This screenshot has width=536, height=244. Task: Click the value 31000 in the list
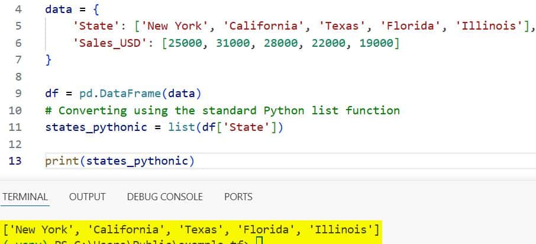[233, 43]
